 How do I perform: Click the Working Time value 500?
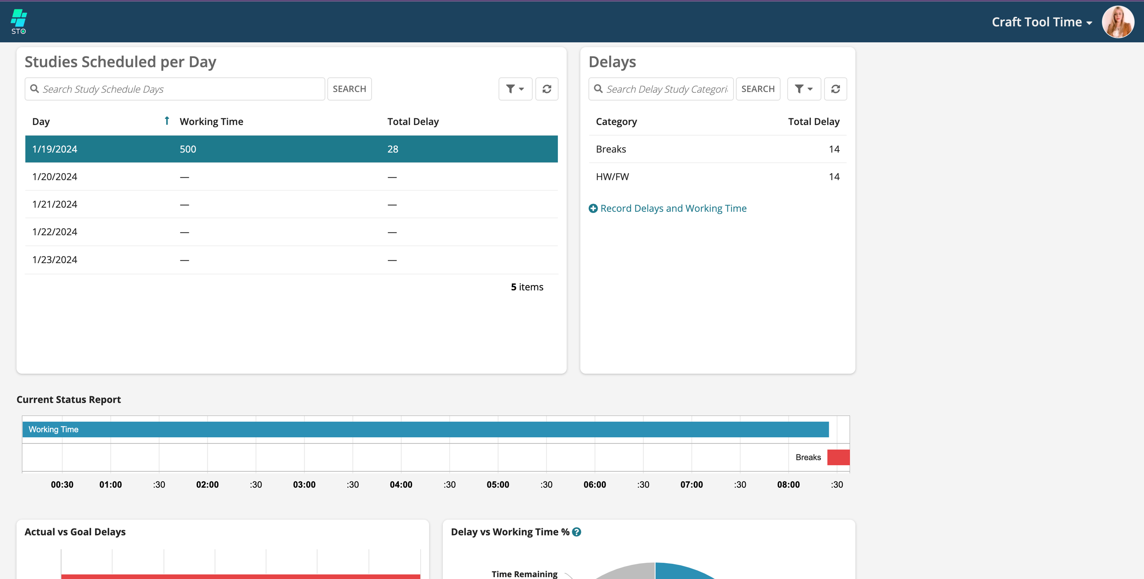tap(188, 149)
